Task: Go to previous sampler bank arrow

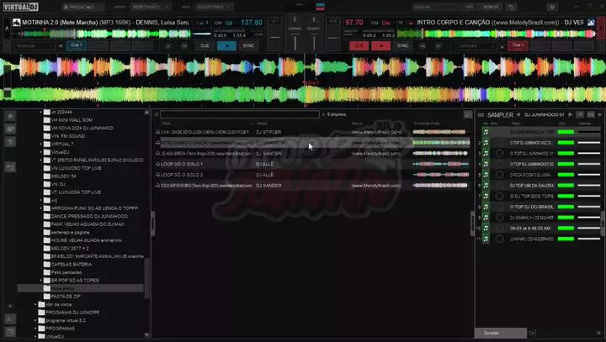Action: pyautogui.click(x=518, y=114)
